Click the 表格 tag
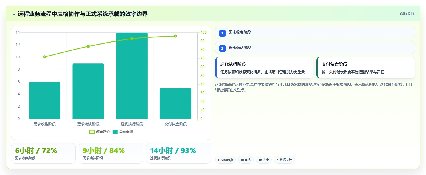The image size is (426, 175). coord(246,160)
